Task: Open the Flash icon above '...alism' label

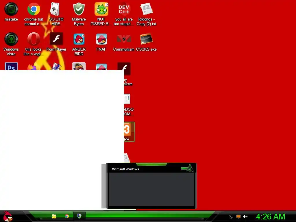Action: pyautogui.click(x=124, y=69)
